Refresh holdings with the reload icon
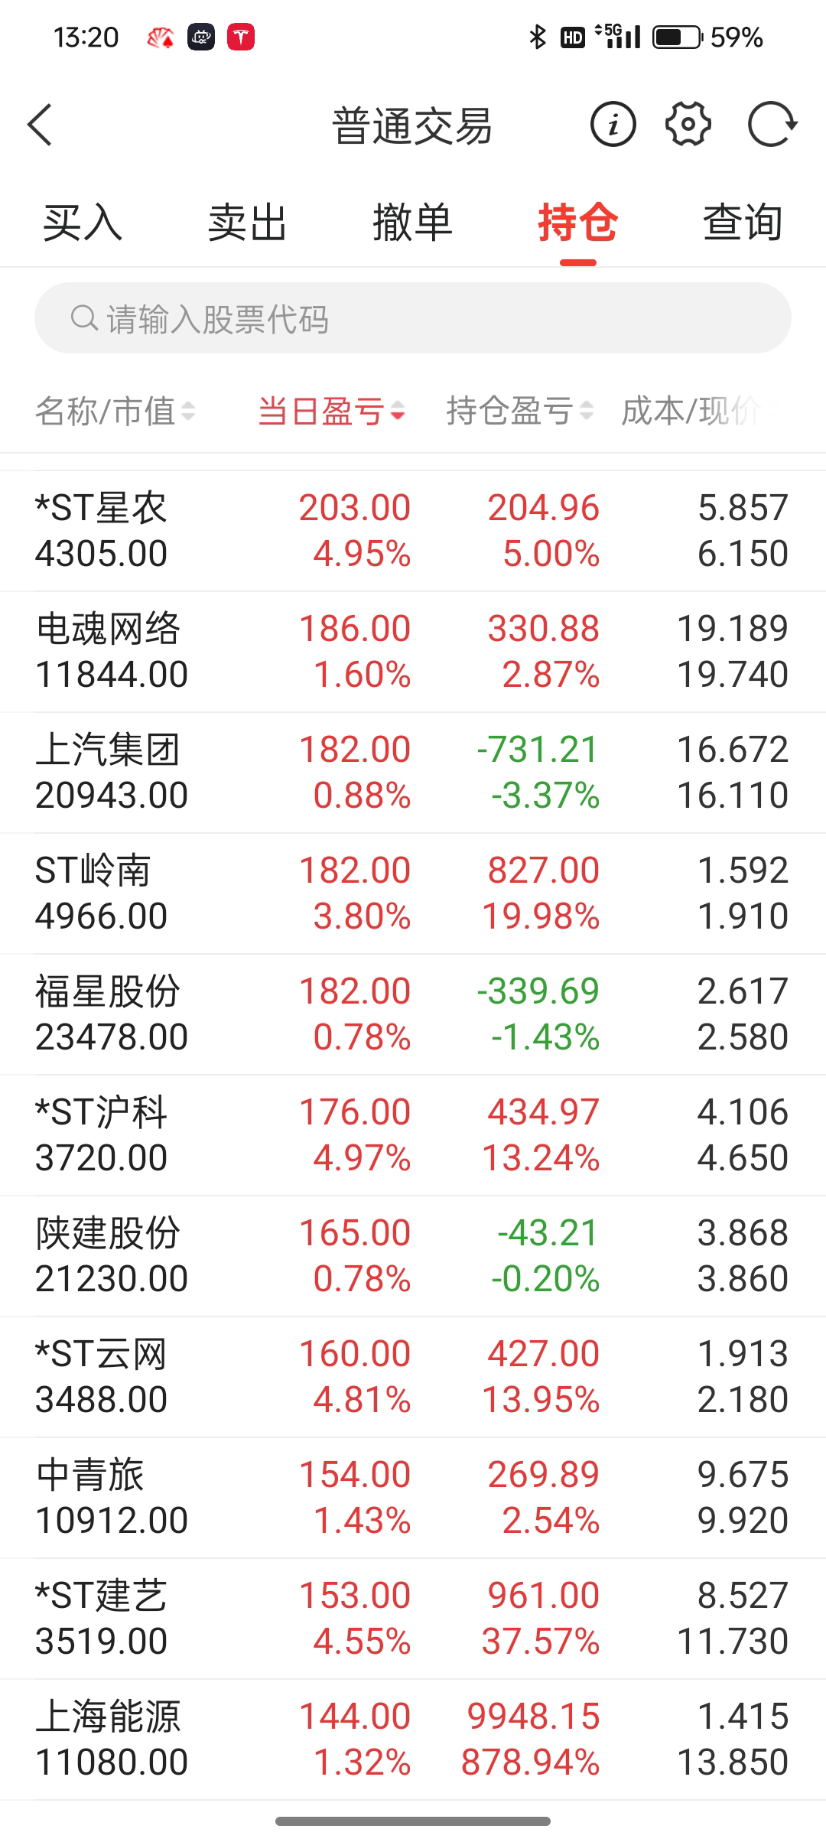826x1842 pixels. tap(772, 124)
